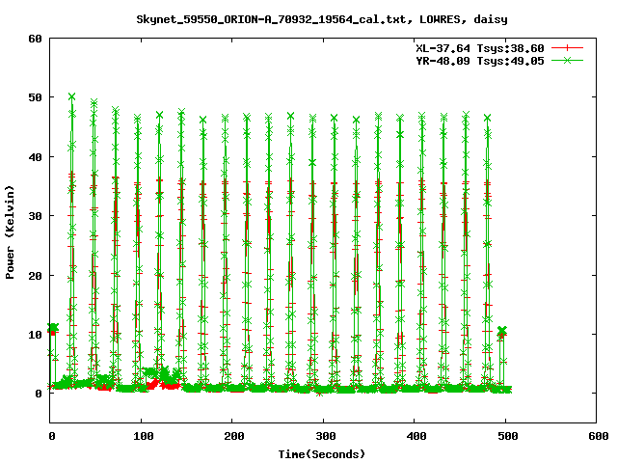The height and width of the screenshot is (463, 617).
Task: Click y-axis tick label 50
Action: click(35, 97)
